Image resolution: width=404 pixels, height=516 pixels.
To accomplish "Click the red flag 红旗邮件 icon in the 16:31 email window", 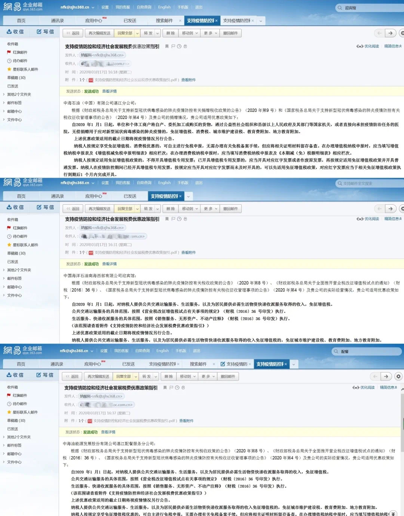I will (9, 228).
